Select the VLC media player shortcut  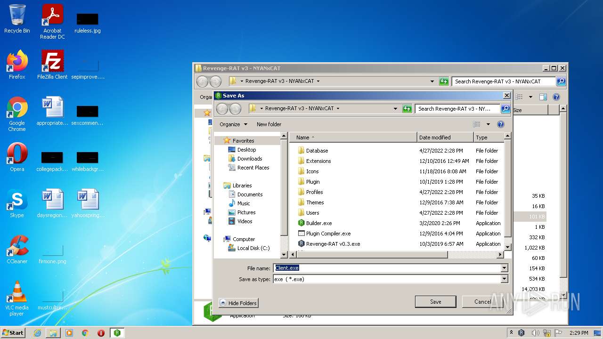coord(17,299)
